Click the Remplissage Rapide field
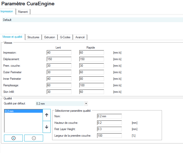Screen dimensions: 183x153 point(92,85)
